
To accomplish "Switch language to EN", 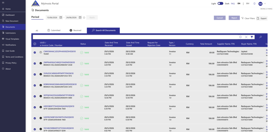I will 239,3.
